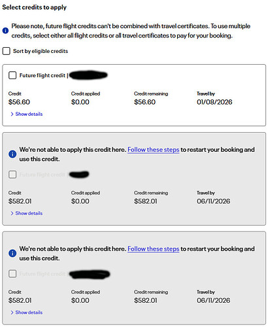Select the $56.60 Future flight credit checkbox
268x327 pixels.
[12, 75]
